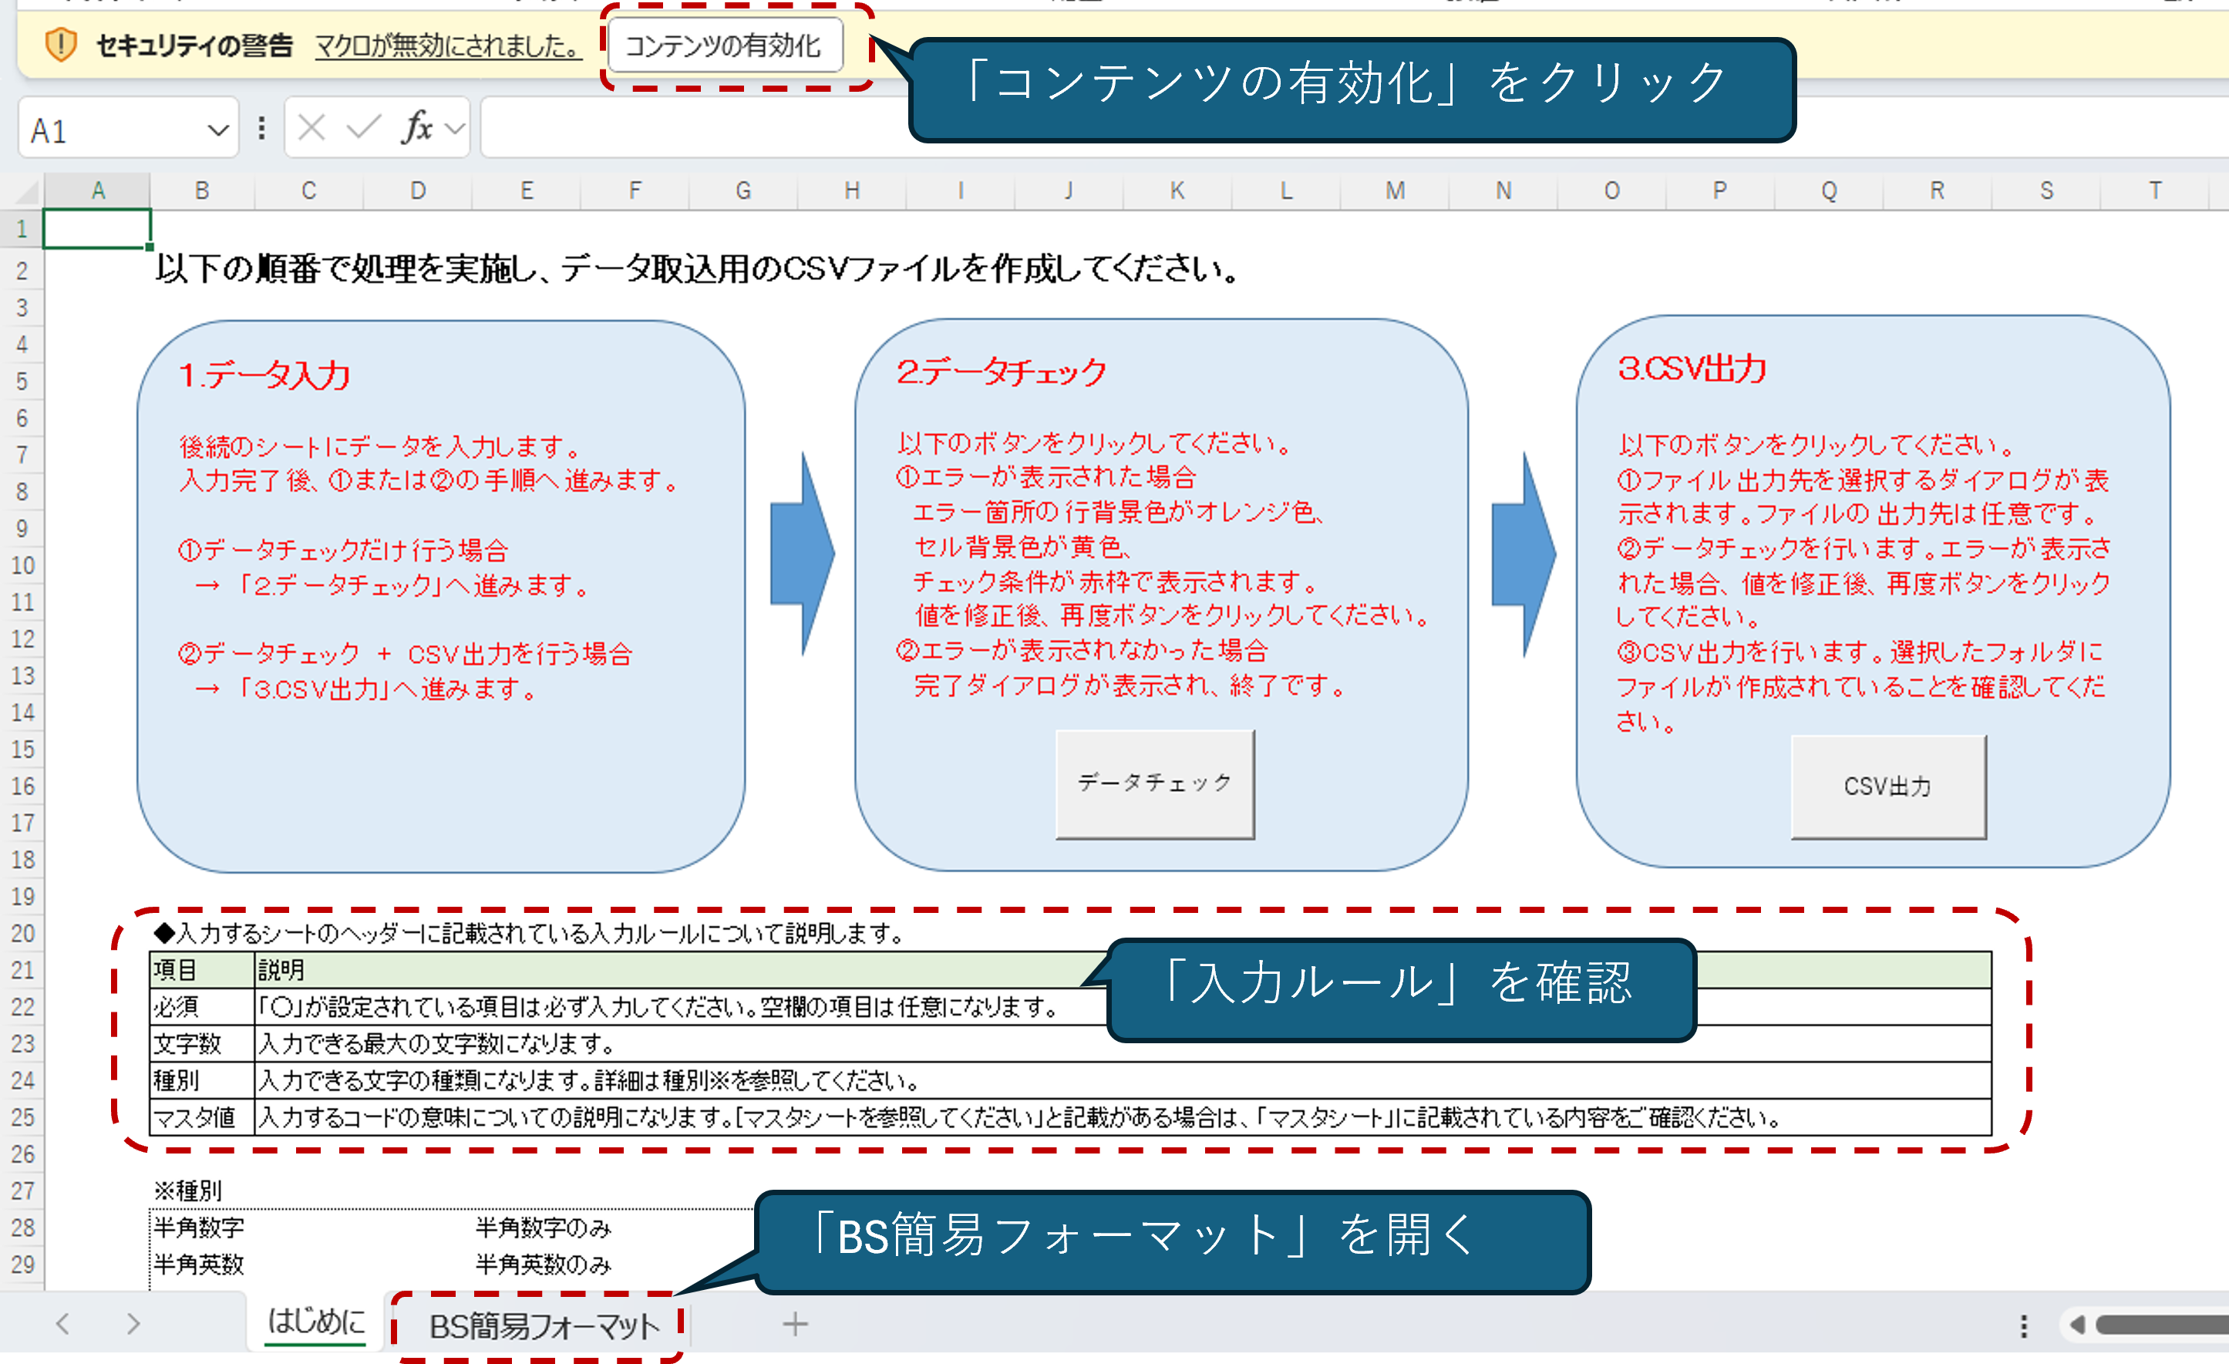Select row 29 header
This screenshot has width=2229, height=1364.
[x=22, y=1265]
